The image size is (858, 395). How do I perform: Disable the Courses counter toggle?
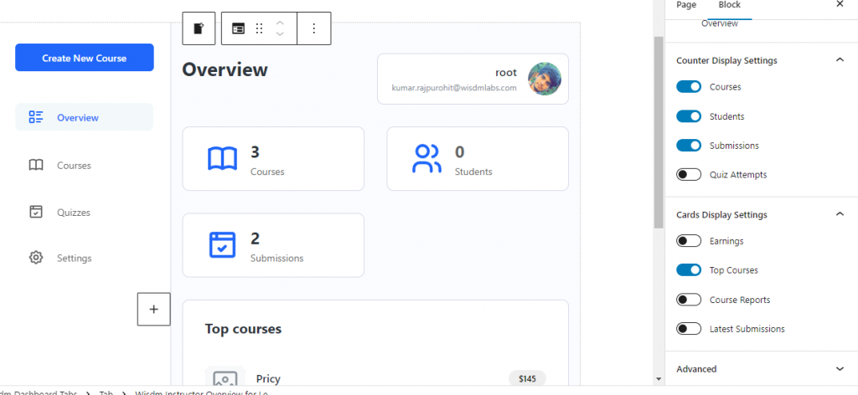(689, 87)
